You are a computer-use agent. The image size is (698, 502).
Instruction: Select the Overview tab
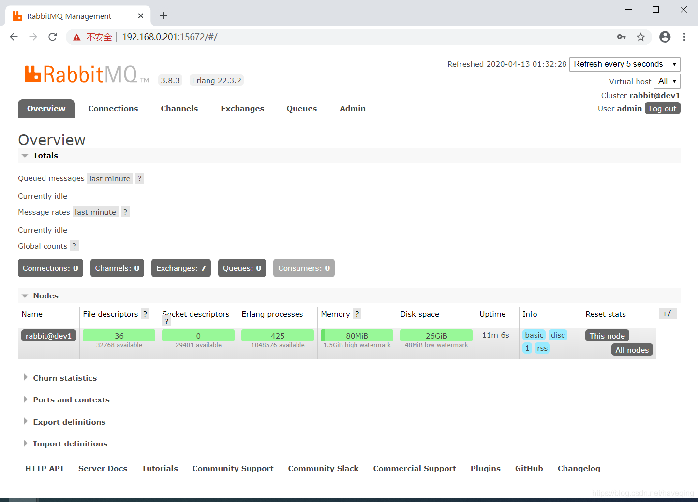pyautogui.click(x=46, y=108)
